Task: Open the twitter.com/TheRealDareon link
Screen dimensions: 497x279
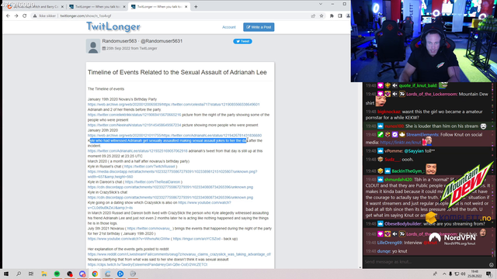Action: [x=152, y=182]
